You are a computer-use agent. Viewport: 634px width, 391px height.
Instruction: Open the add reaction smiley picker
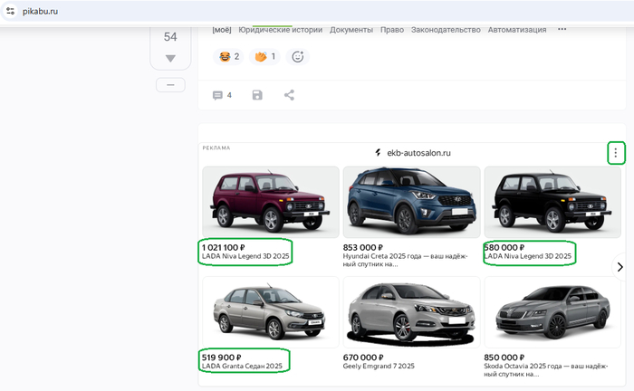[298, 56]
